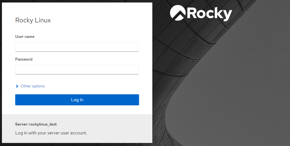Expand the Other options disclosure triangle
The width and height of the screenshot is (290, 146).
pos(17,86)
